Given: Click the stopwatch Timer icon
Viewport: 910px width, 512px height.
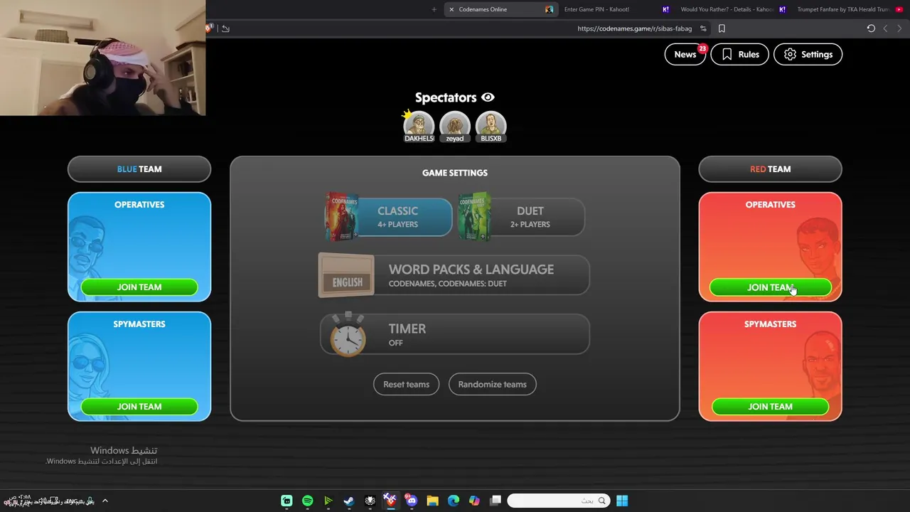Looking at the screenshot, I should 348,334.
